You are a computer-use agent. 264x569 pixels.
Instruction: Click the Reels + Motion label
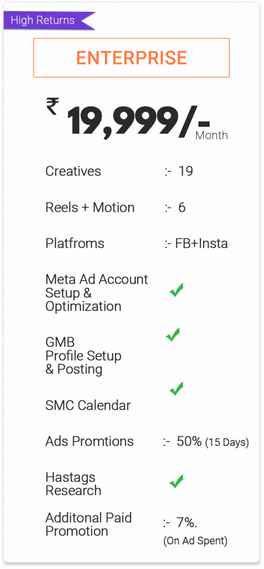(90, 208)
